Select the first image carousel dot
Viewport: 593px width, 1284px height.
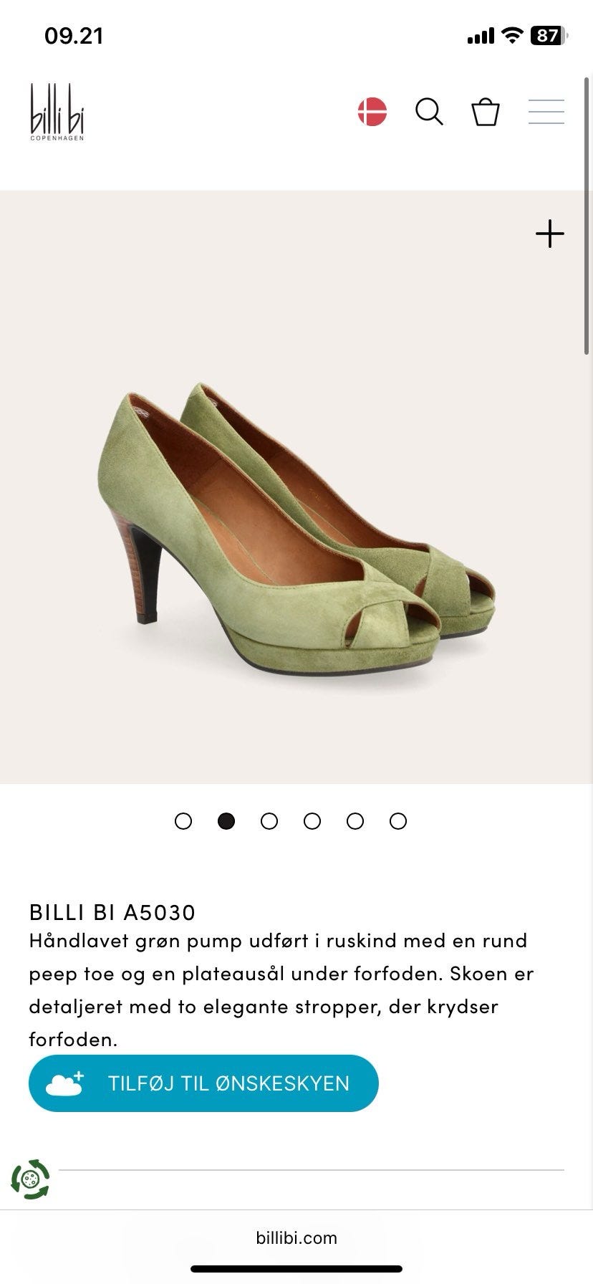[183, 821]
